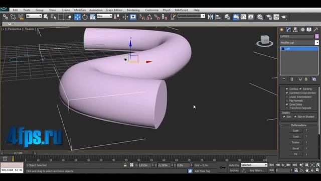The height and width of the screenshot is (181, 321).
Task: Open the Graph Editors menu
Action: (x=114, y=10)
